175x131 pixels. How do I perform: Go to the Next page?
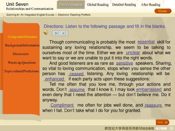pos(162,122)
